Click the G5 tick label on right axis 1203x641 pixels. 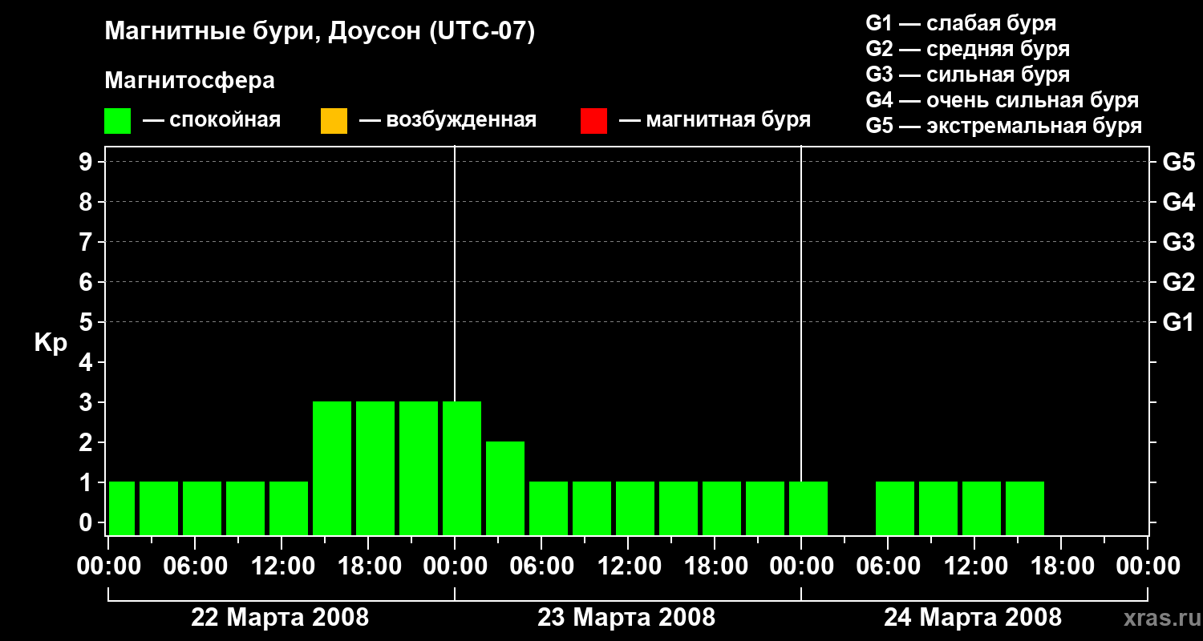pyautogui.click(x=1179, y=162)
